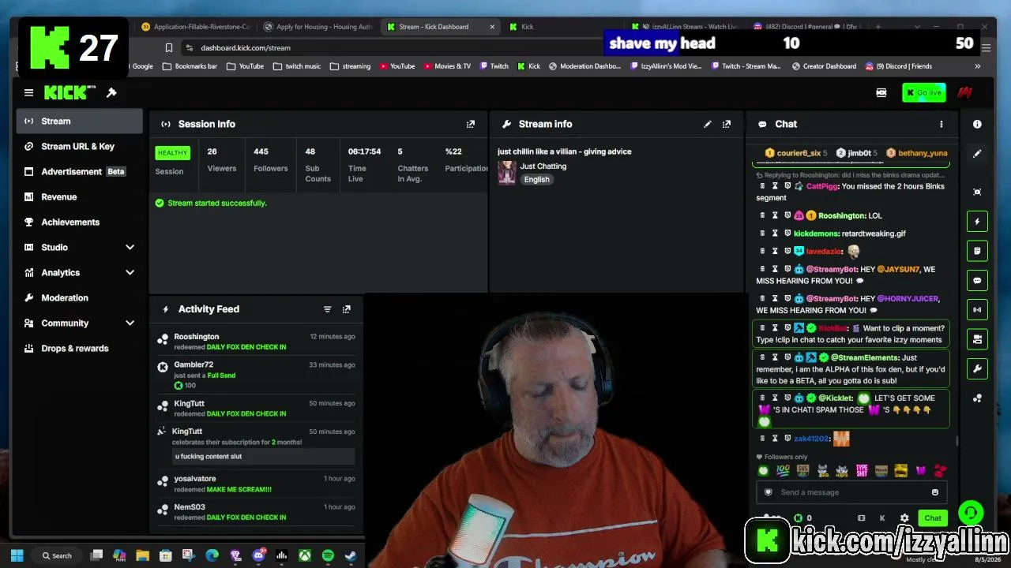The height and width of the screenshot is (568, 1011).
Task: Click the zak41202 username in chat
Action: pyautogui.click(x=812, y=439)
